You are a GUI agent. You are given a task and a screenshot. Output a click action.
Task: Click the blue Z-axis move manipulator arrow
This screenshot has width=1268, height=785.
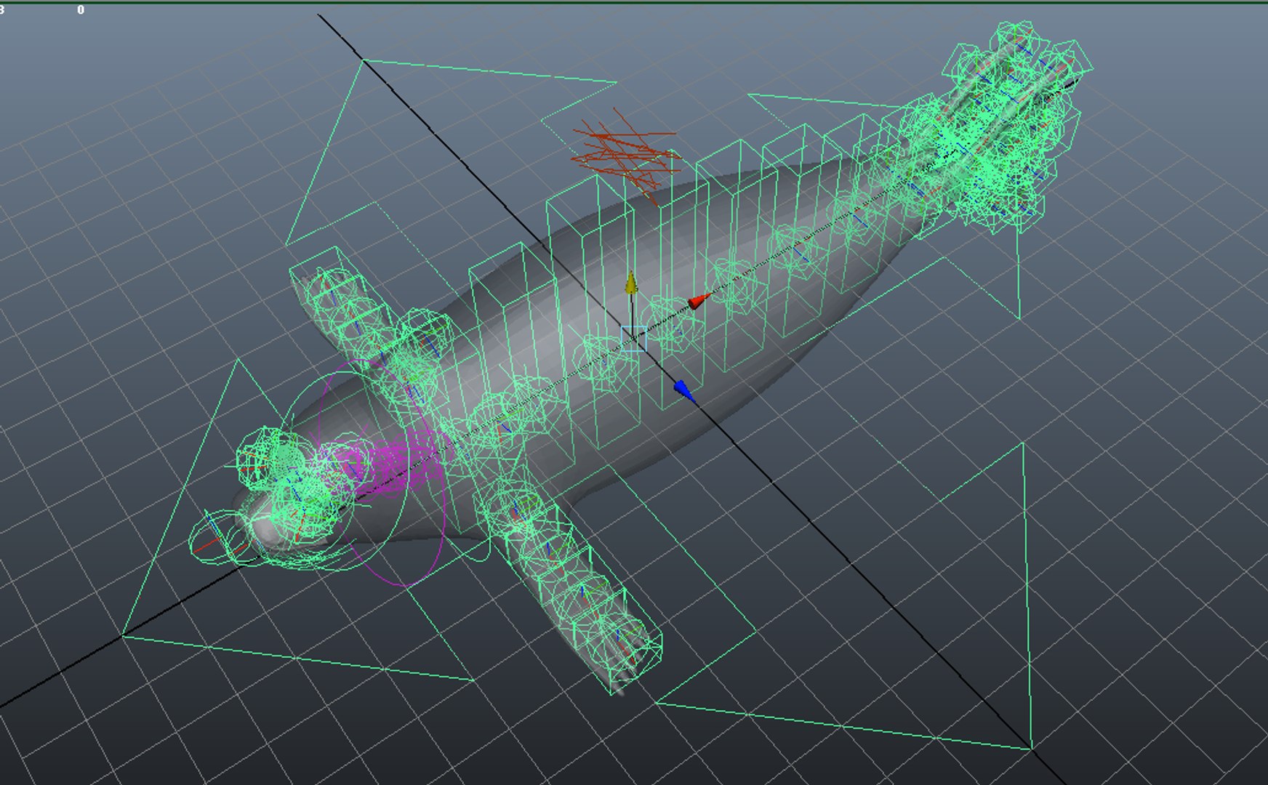tap(684, 392)
